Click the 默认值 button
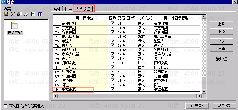 tap(221, 59)
